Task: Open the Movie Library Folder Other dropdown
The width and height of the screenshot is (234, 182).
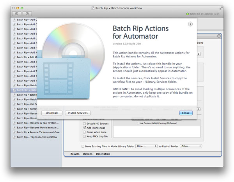Action: pos(146,146)
